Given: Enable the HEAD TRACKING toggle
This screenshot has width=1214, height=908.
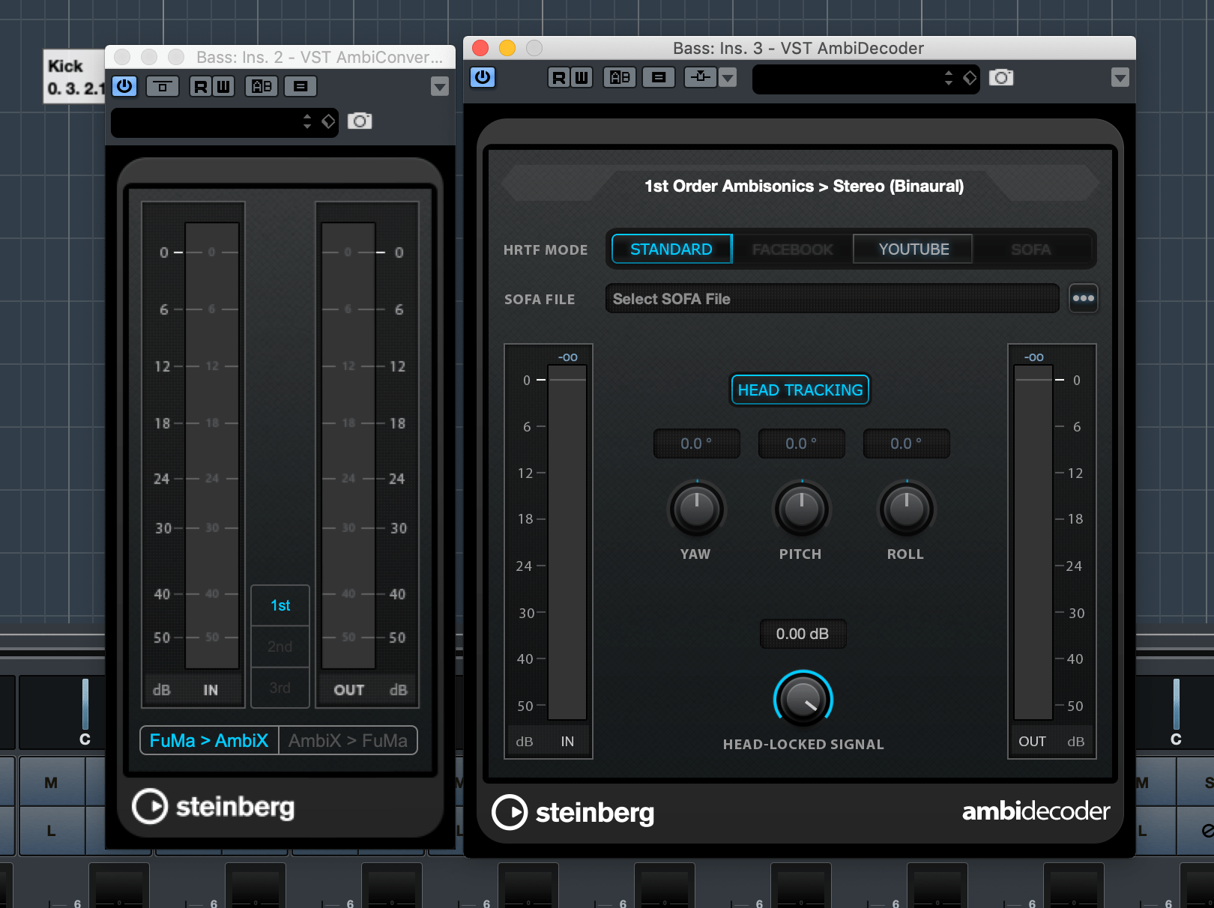Looking at the screenshot, I should [800, 390].
